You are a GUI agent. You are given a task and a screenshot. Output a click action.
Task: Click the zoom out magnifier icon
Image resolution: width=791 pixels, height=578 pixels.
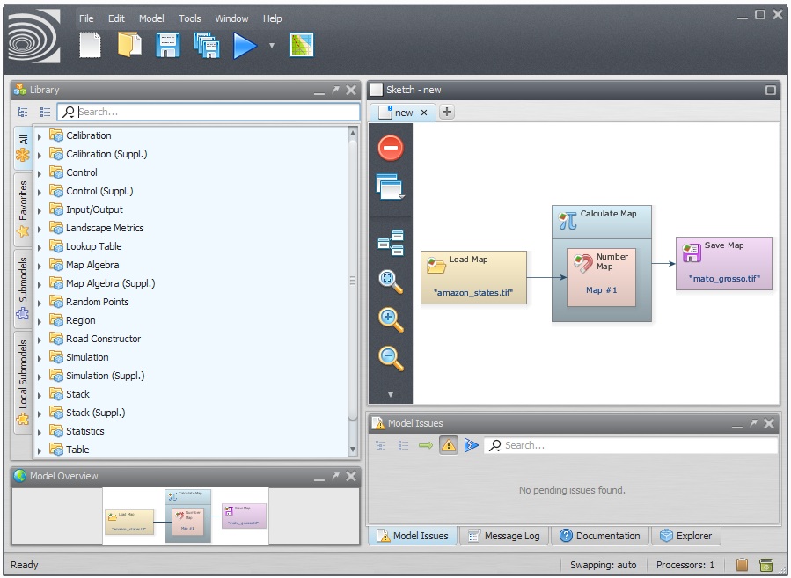click(391, 357)
